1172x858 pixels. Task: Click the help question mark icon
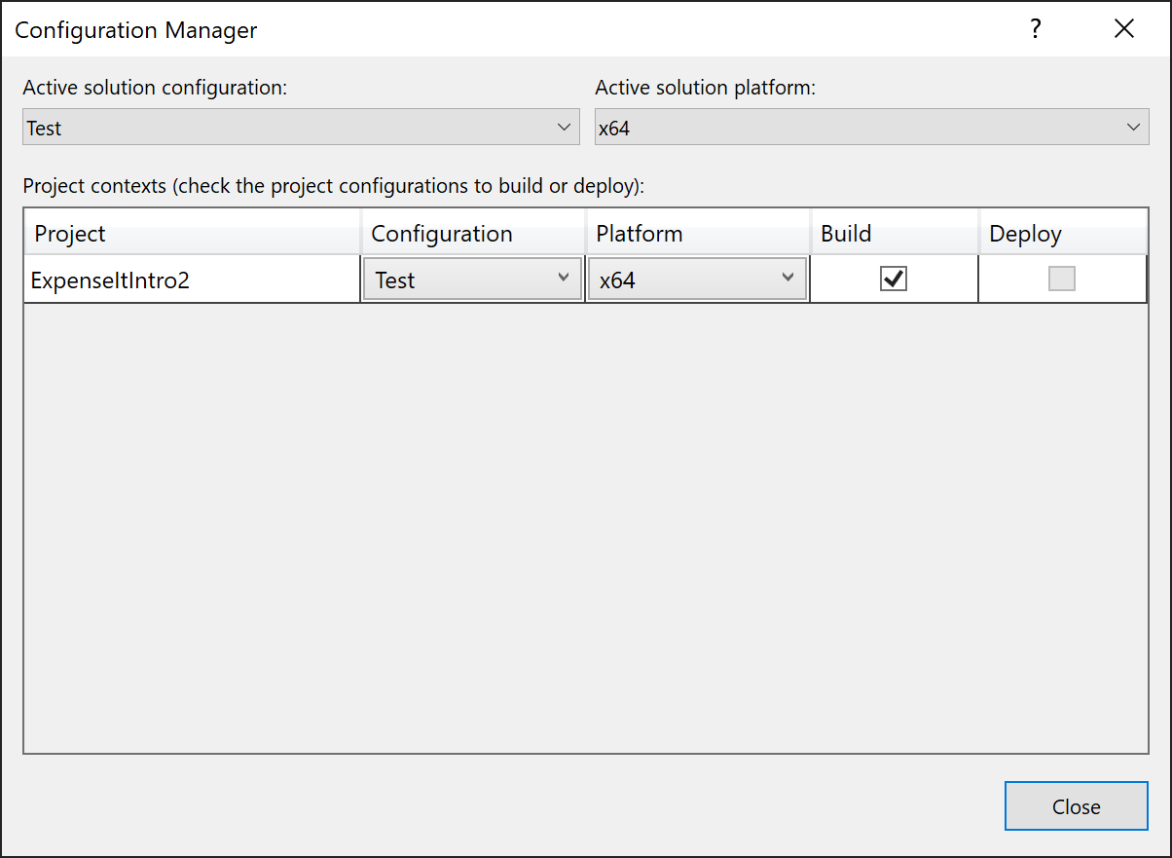coord(1035,29)
